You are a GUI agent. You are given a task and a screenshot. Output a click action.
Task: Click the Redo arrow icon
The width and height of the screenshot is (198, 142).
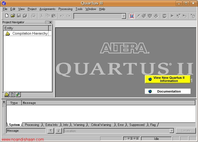[68, 16]
